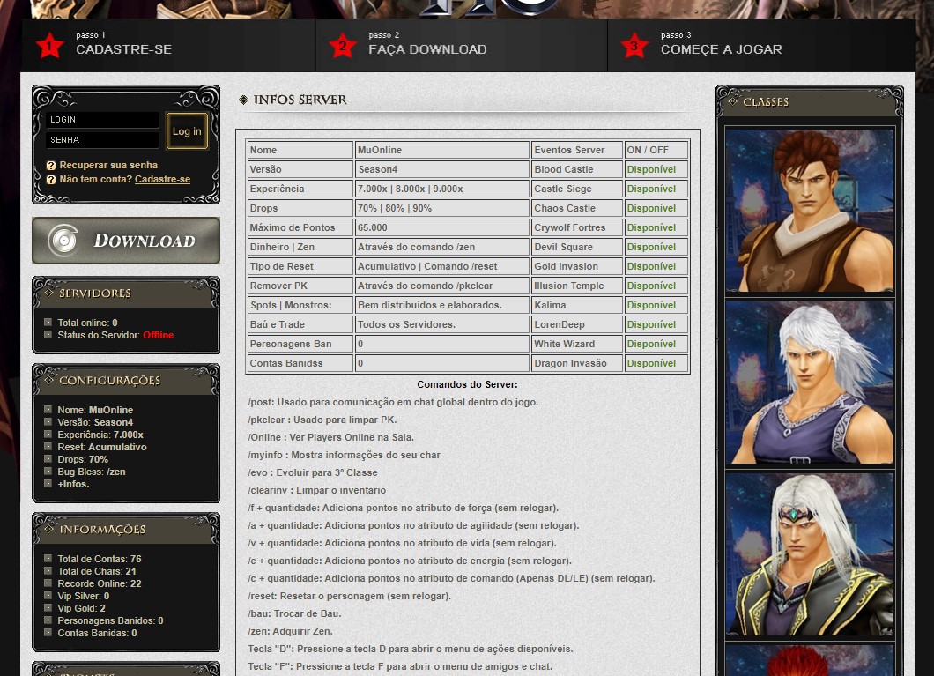Click arrow bullet beside Reset: Acumulativo
The image size is (934, 676).
(x=48, y=447)
